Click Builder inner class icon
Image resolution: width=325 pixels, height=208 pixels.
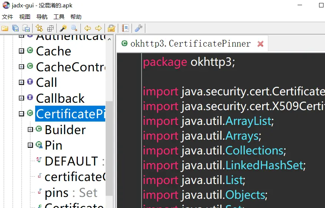point(39,129)
